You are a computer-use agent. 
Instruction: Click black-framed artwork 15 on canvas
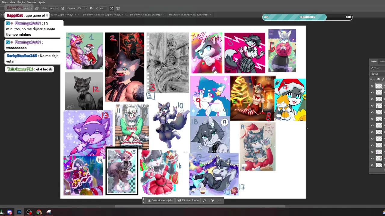122,171
